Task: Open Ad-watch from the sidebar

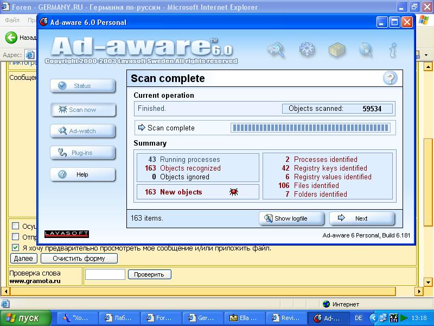Action: (x=82, y=131)
